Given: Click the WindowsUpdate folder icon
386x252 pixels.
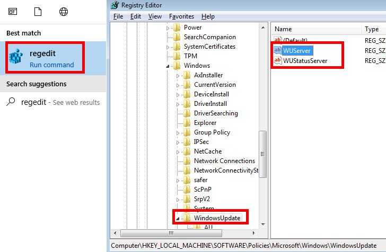Looking at the screenshot, I should (x=187, y=218).
